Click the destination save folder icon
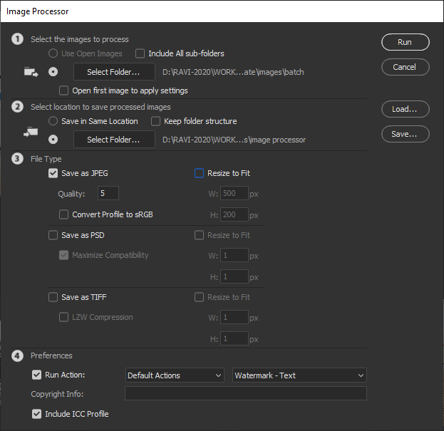 [31, 131]
